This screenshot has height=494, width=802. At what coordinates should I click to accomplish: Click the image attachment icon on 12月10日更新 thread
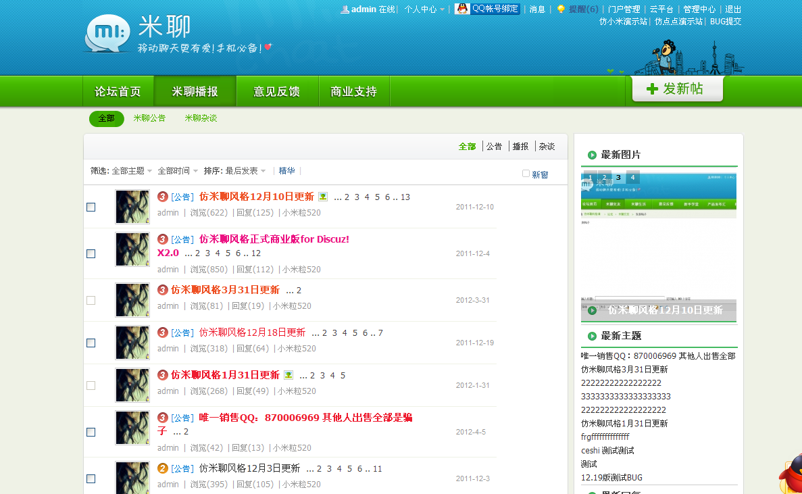(x=323, y=197)
